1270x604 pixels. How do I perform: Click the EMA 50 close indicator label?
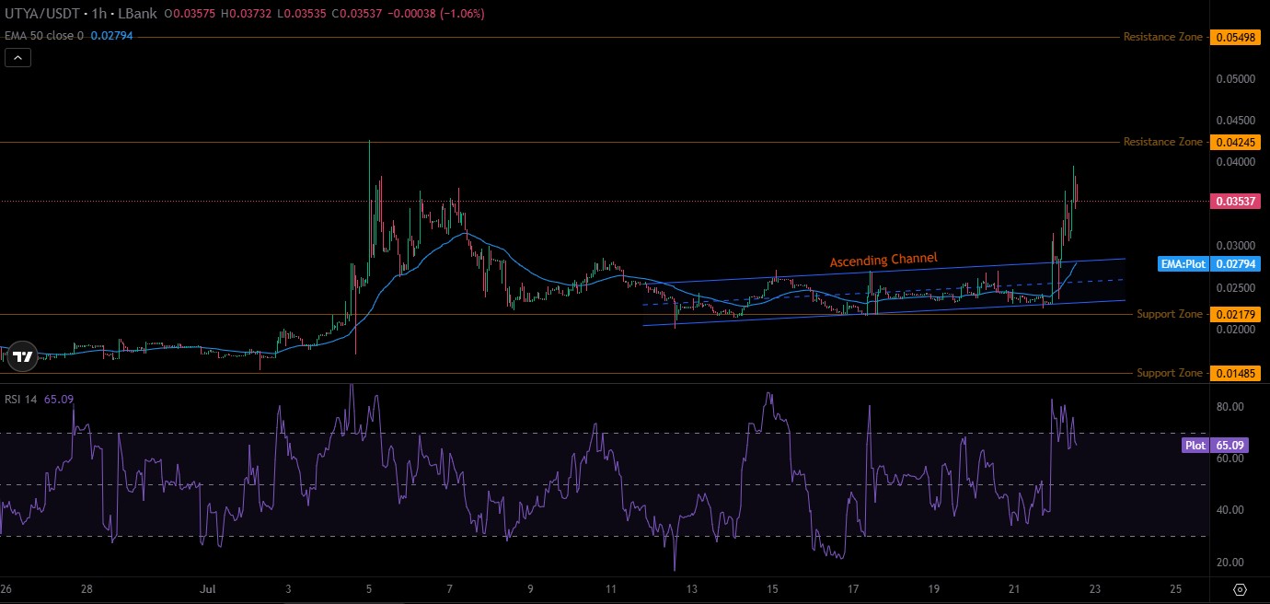[42, 35]
